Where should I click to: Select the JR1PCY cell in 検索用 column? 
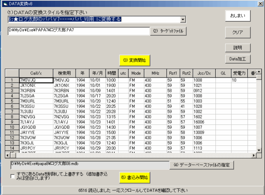(x=64, y=148)
